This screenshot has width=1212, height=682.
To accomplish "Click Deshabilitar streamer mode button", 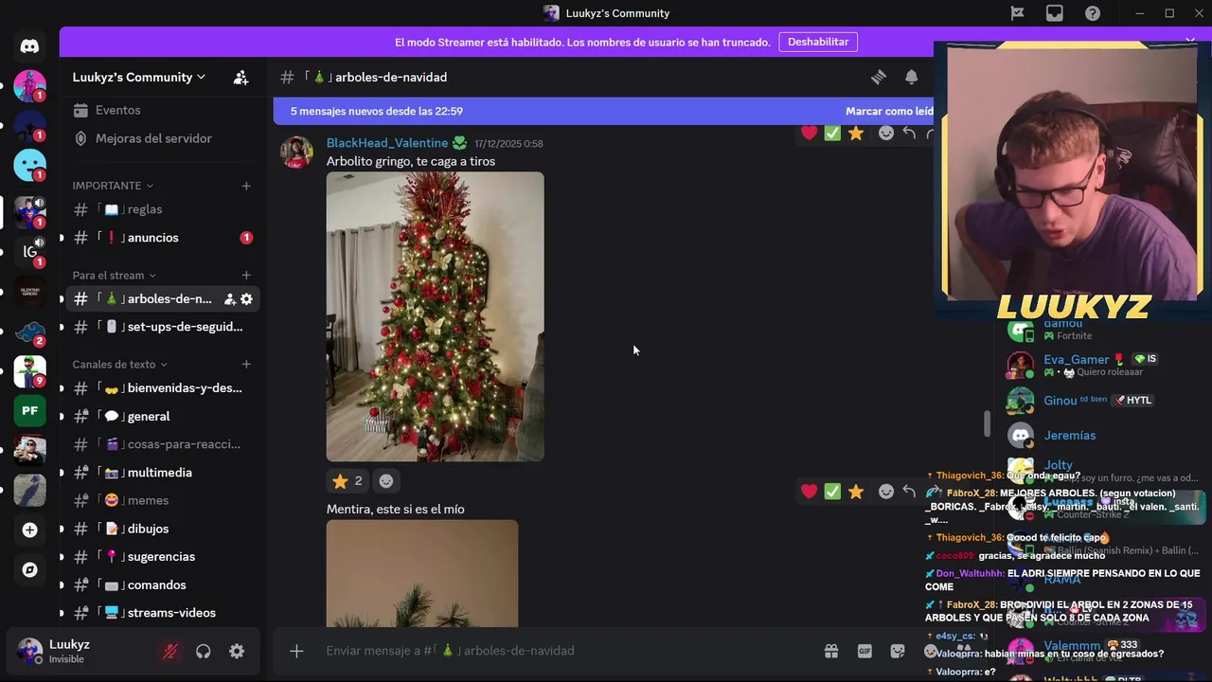I will 818,42.
